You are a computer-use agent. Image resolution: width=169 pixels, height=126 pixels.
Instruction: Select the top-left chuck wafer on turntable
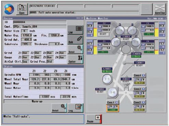pos(120,30)
